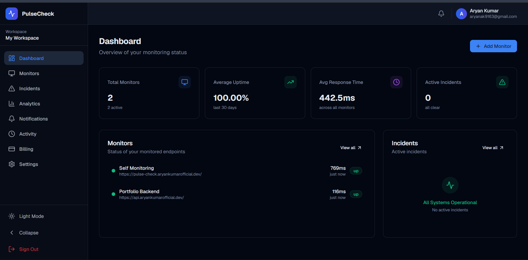Click the Incidents warning triangle icon in sidebar
Image resolution: width=528 pixels, height=260 pixels.
[12, 88]
